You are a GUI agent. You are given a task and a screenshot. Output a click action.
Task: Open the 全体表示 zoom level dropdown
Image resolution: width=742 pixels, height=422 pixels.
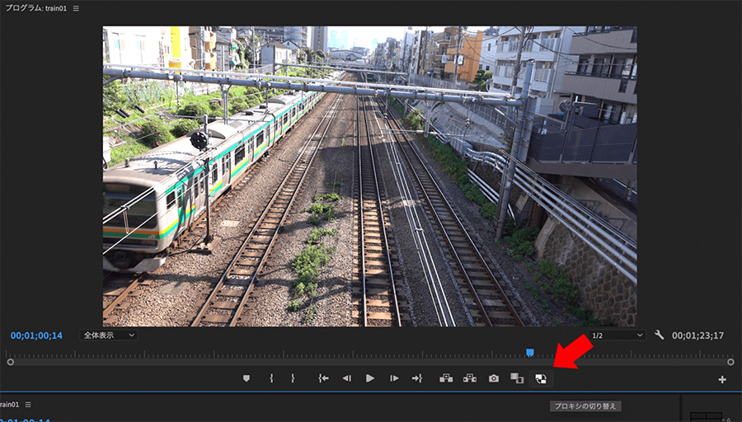pyautogui.click(x=109, y=335)
